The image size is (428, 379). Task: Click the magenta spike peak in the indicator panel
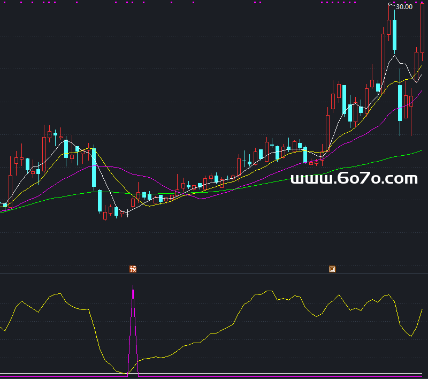tap(133, 286)
